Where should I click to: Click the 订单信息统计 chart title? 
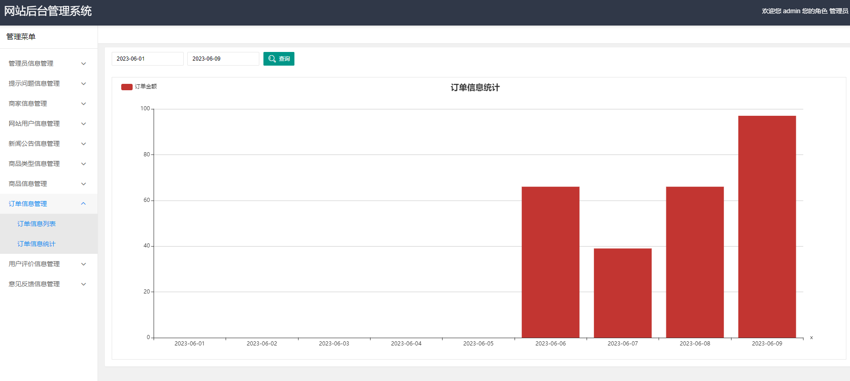(x=475, y=88)
